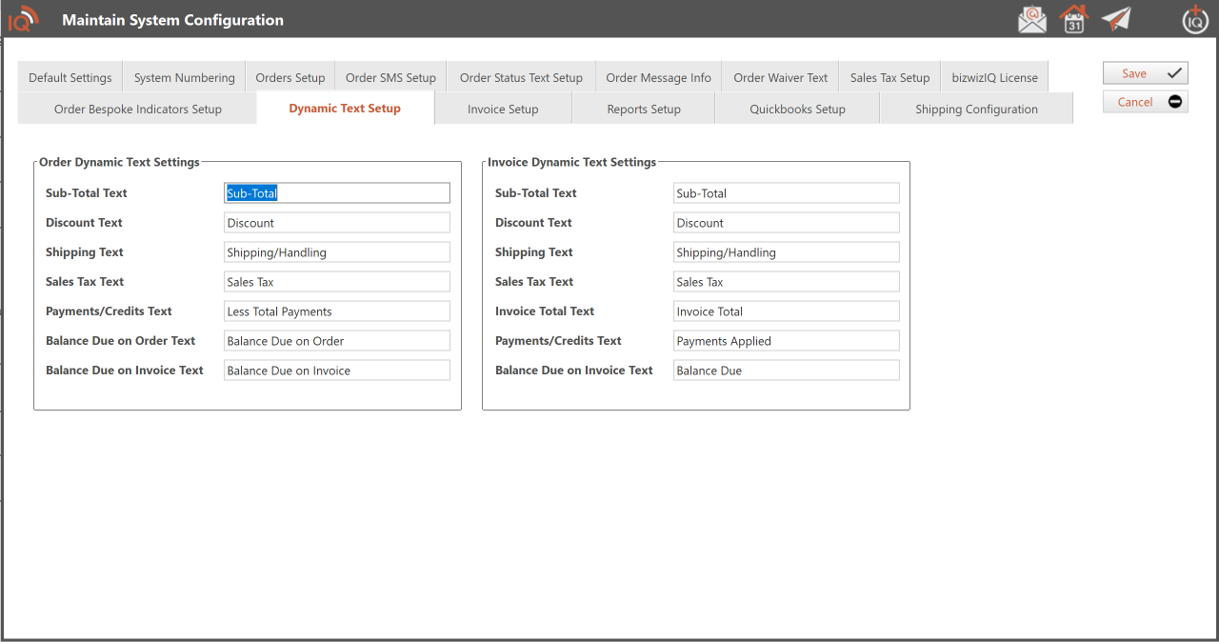
Task: Go to the Order SMS Setup tab
Action: (390, 78)
